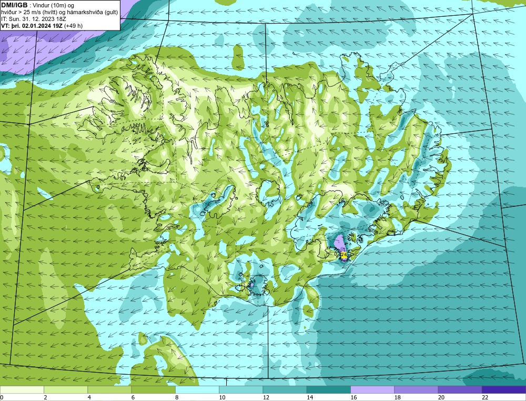The image size is (526, 401).
Task: Click the 'VT: þri. 02.01.2024 19Z' valid time
Action: [x=32, y=26]
